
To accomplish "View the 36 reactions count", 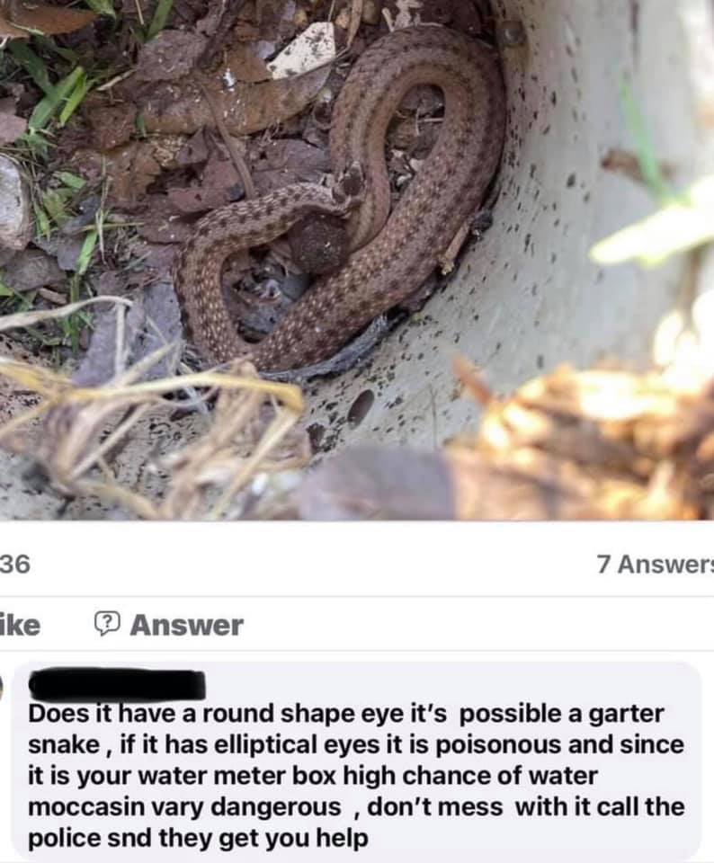I will tap(15, 565).
